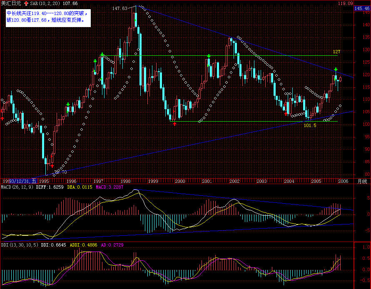The width and height of the screenshot is (371, 289).
Task: Click the DDI:0.6645 value
Action: point(53,245)
